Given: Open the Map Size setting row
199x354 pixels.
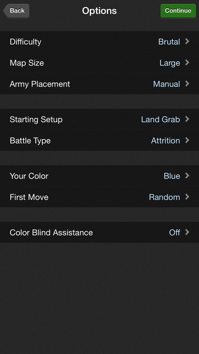Looking at the screenshot, I should pyautogui.click(x=99, y=63).
